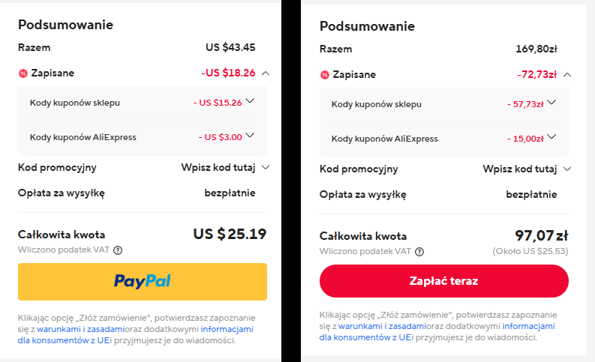
Task: Collapse the left Zapisane savings section
Action: pyautogui.click(x=266, y=73)
